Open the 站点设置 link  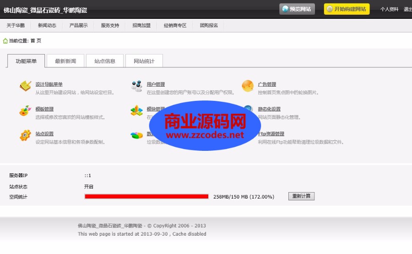pos(44,134)
